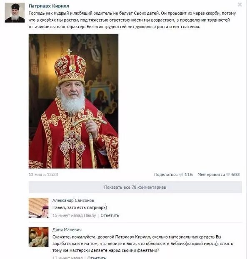Click Поделиться to share the post

166,175
